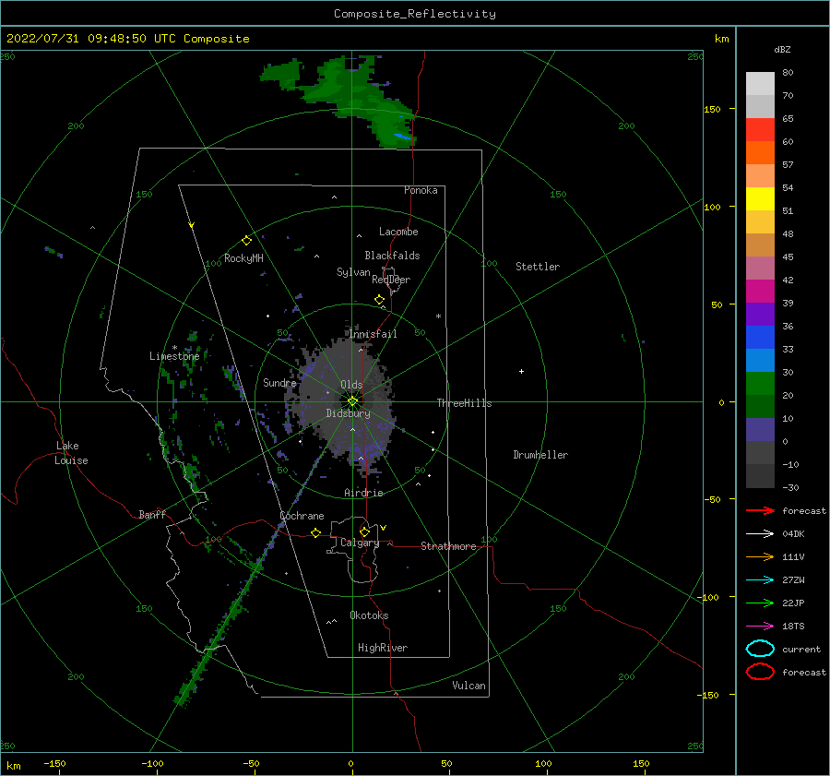Viewport: 830px width, 776px height.
Task: Click the 80 dBZ light gray swatch
Action: pyautogui.click(x=760, y=83)
